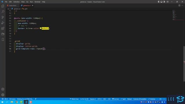Split the editor to the right
Image resolution: width=185 pixels, height=104 pixels.
tap(179, 5)
